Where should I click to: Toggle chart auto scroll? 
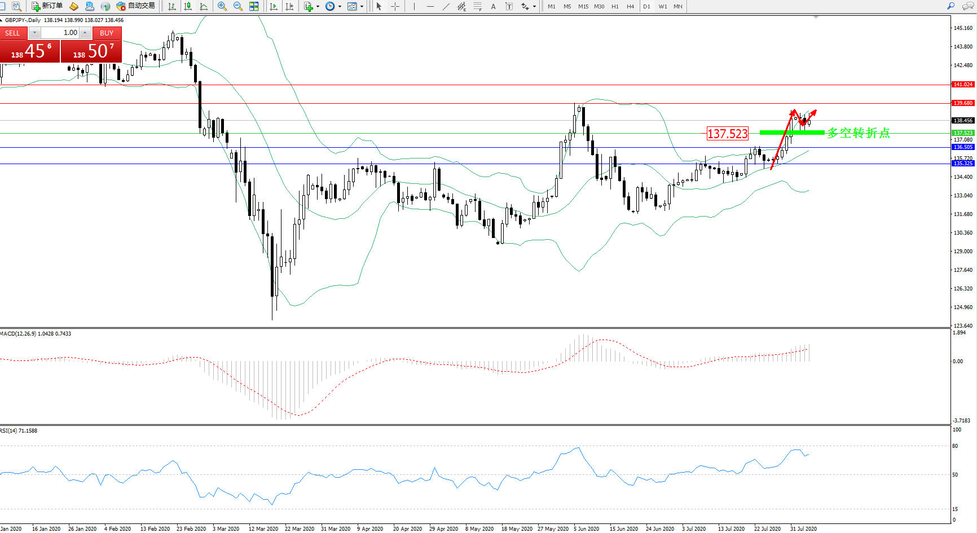274,6
